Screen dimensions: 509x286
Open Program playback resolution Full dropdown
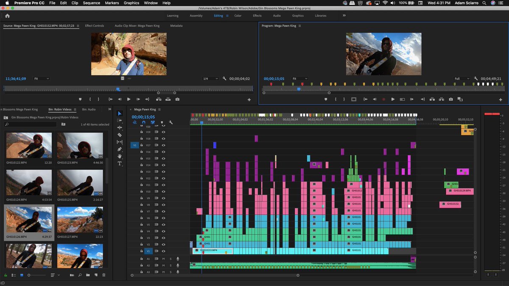tap(462, 78)
